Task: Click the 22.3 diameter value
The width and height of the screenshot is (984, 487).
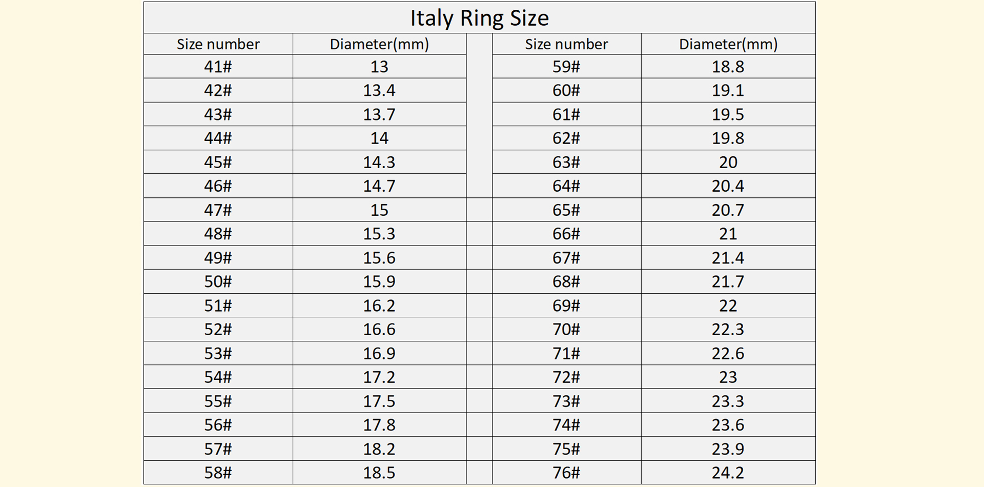Action: [728, 330]
